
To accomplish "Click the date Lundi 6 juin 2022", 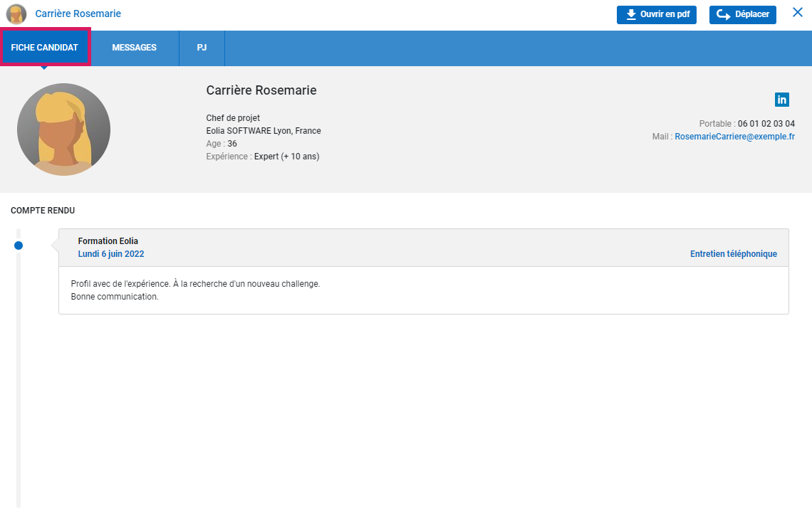I will [111, 254].
